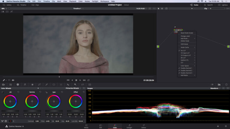230x129 pixels.
Task: Expand the Timeline 1 dropdown
Action: (x=78, y=8)
